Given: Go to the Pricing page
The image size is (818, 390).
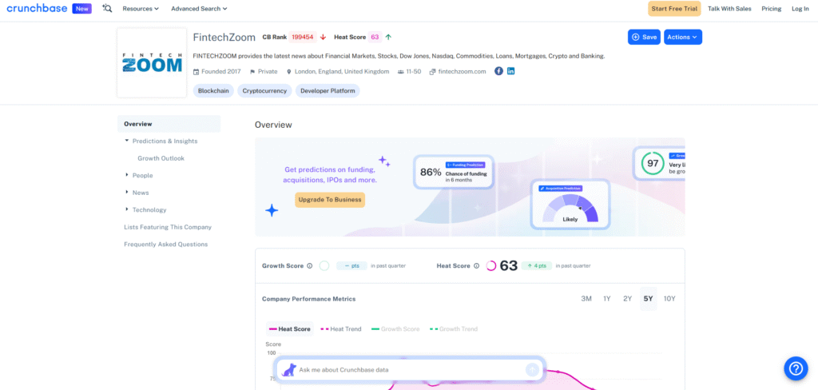Looking at the screenshot, I should click(x=772, y=9).
